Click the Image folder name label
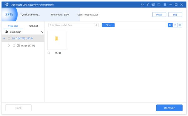188x116 pixels. click(x=58, y=53)
